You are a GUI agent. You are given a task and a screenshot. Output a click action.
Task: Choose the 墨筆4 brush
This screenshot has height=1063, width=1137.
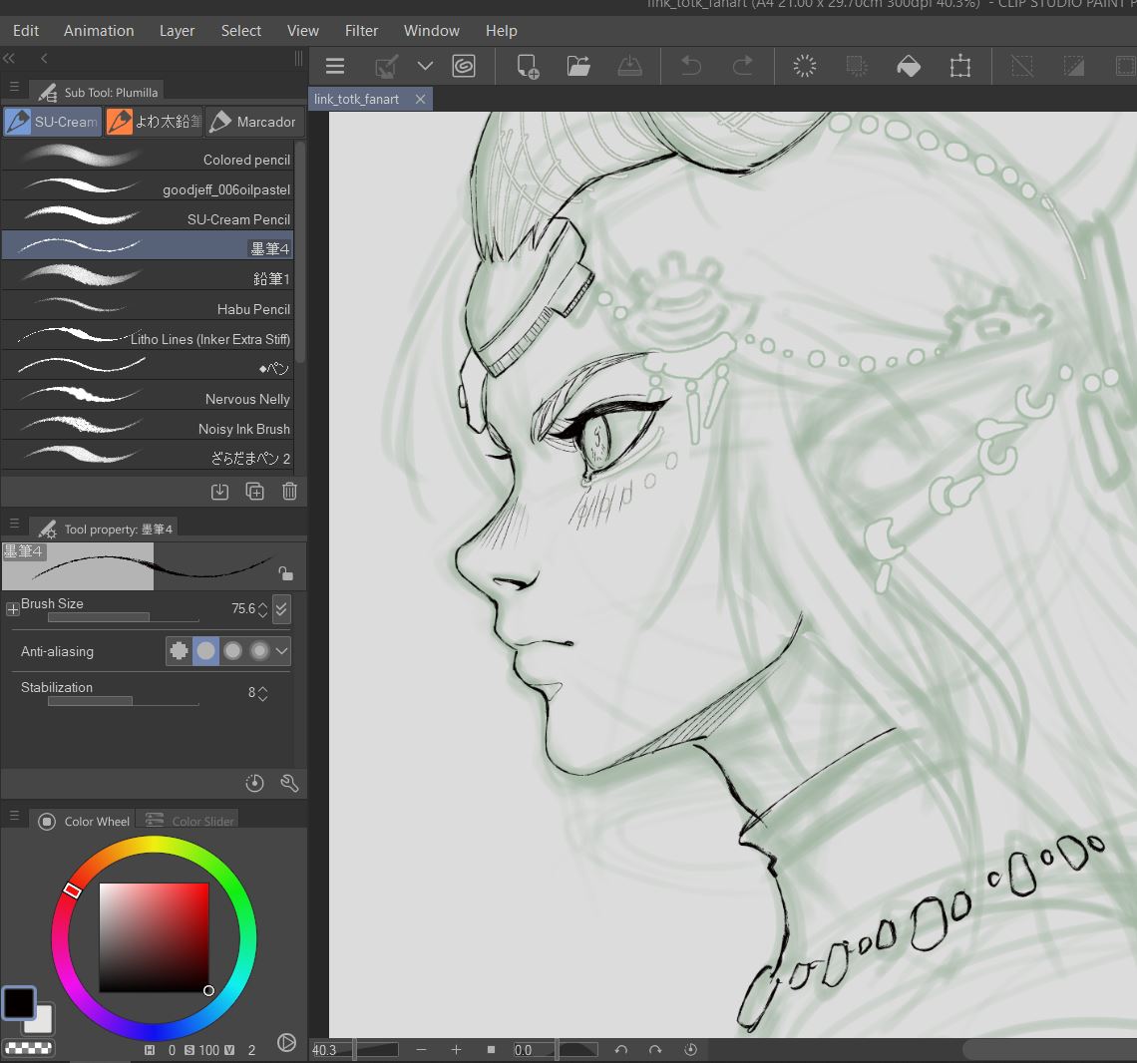pyautogui.click(x=148, y=245)
